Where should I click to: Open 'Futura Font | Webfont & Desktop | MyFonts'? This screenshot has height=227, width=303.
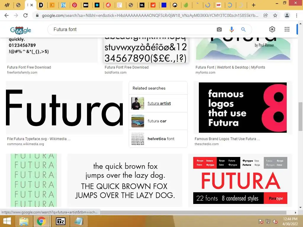pos(230,67)
